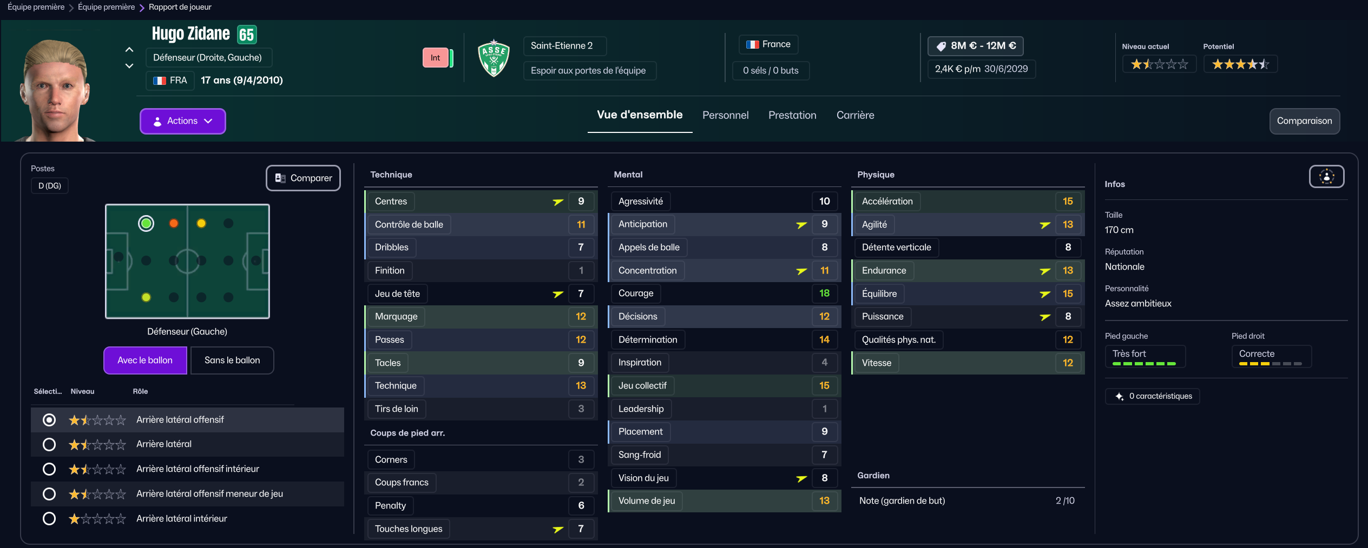The image size is (1368, 548).
Task: Switch to Sans le ballon view
Action: click(x=232, y=360)
